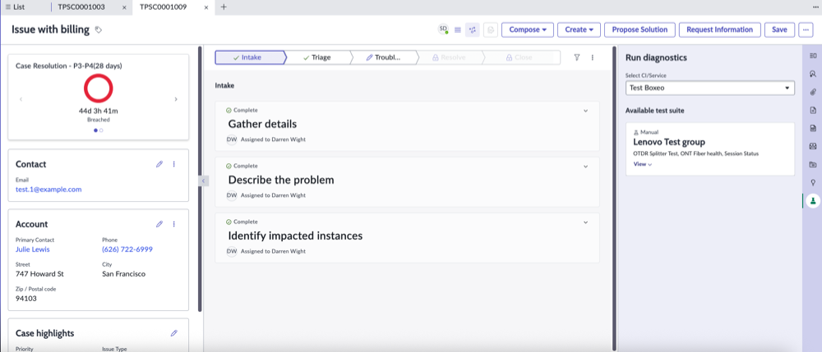Expand View under Lenovo Test group
This screenshot has width=822, height=352.
pyautogui.click(x=642, y=164)
